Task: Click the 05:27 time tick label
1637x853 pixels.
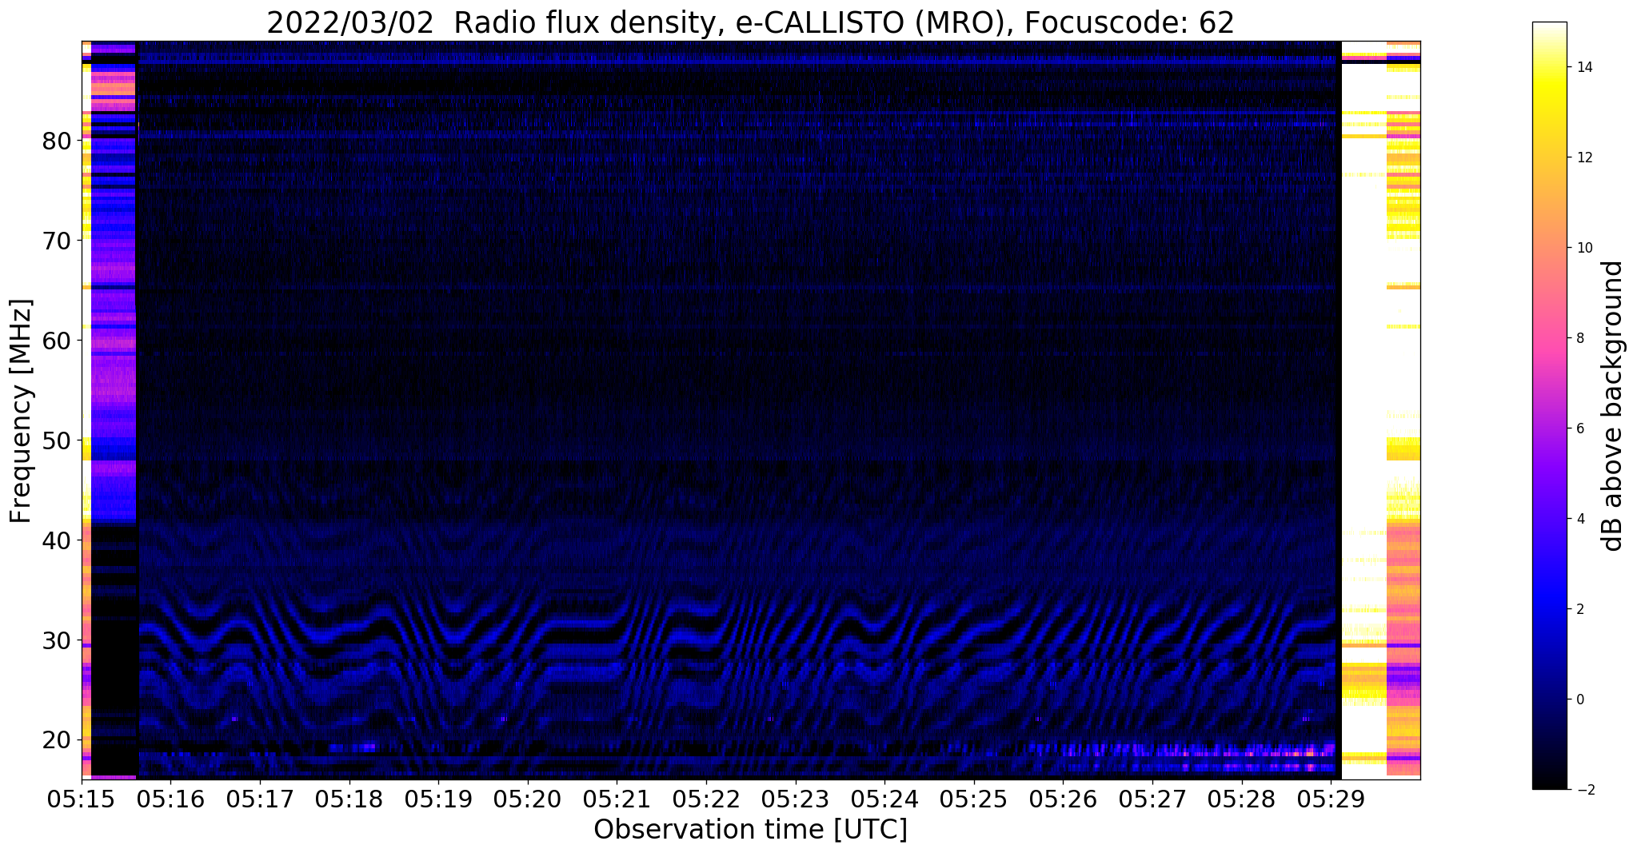Action: pyautogui.click(x=1152, y=799)
